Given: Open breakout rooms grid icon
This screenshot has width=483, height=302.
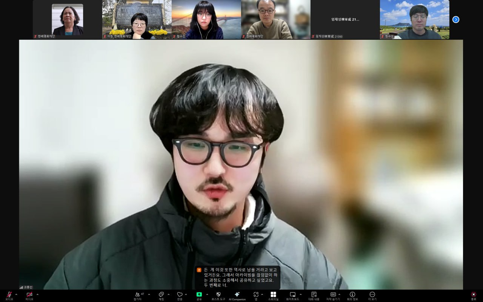Looking at the screenshot, I should pos(273,296).
